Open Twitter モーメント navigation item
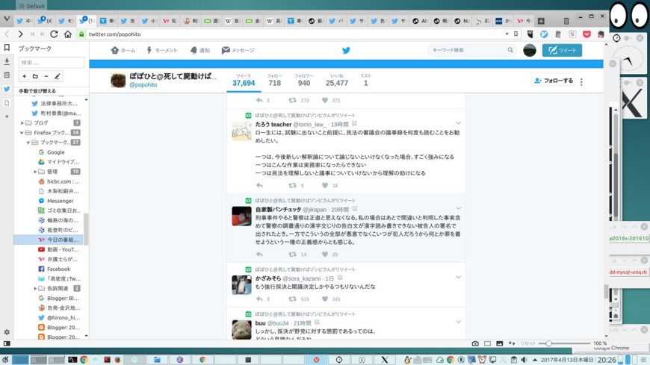The image size is (650, 365). [162, 50]
